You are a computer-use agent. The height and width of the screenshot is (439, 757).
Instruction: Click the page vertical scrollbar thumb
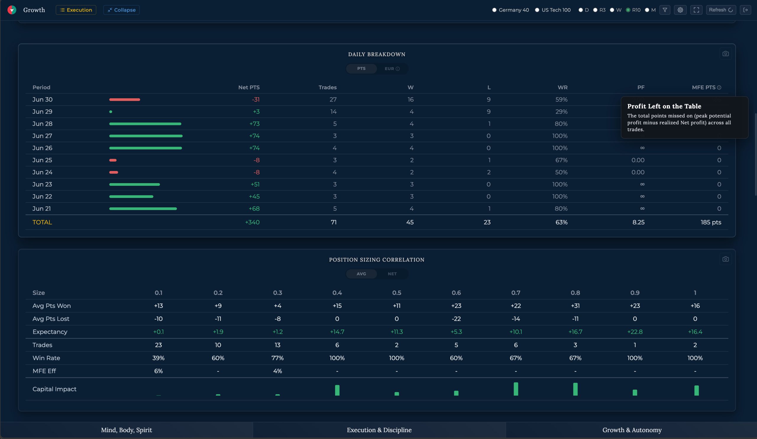755,154
